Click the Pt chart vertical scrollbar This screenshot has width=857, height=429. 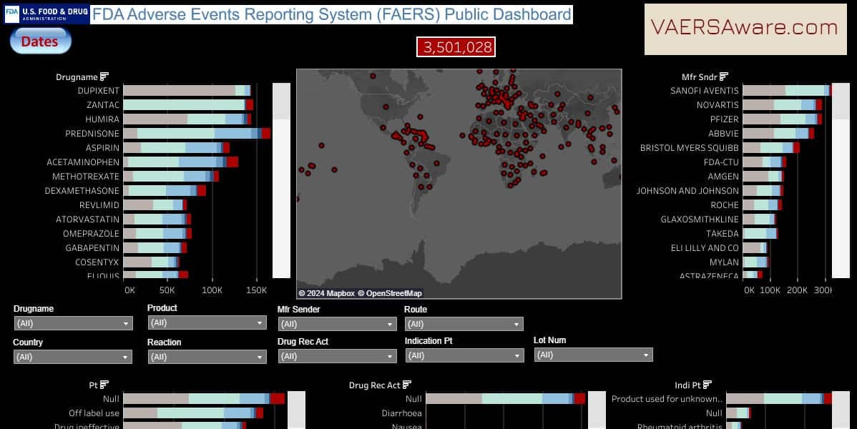[296, 410]
